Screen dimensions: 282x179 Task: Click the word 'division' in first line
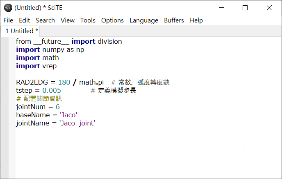click(110, 41)
